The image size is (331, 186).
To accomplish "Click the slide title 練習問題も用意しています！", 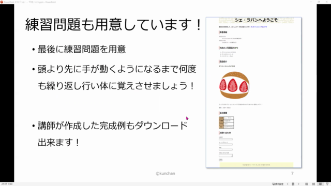I will (113, 24).
